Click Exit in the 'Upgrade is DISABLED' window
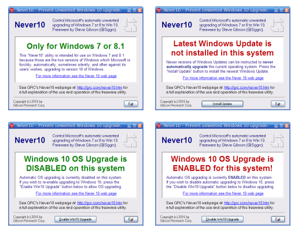 coord(131,219)
